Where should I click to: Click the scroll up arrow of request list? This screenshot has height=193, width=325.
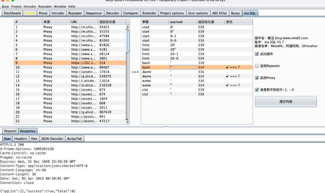pyautogui.click(x=128, y=27)
